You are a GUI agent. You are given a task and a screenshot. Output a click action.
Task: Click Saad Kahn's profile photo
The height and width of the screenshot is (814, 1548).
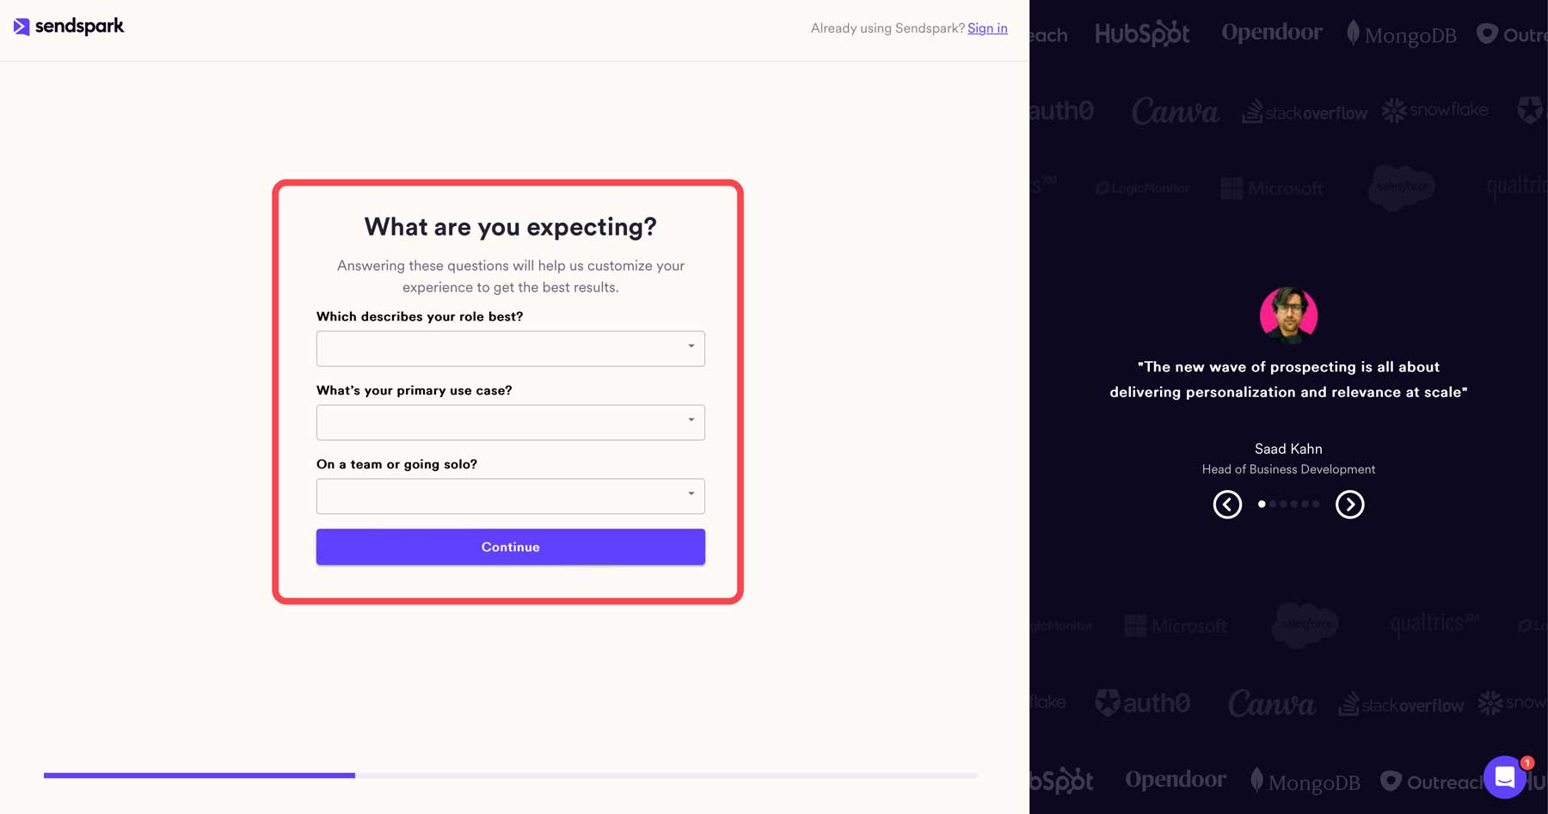pyautogui.click(x=1287, y=315)
